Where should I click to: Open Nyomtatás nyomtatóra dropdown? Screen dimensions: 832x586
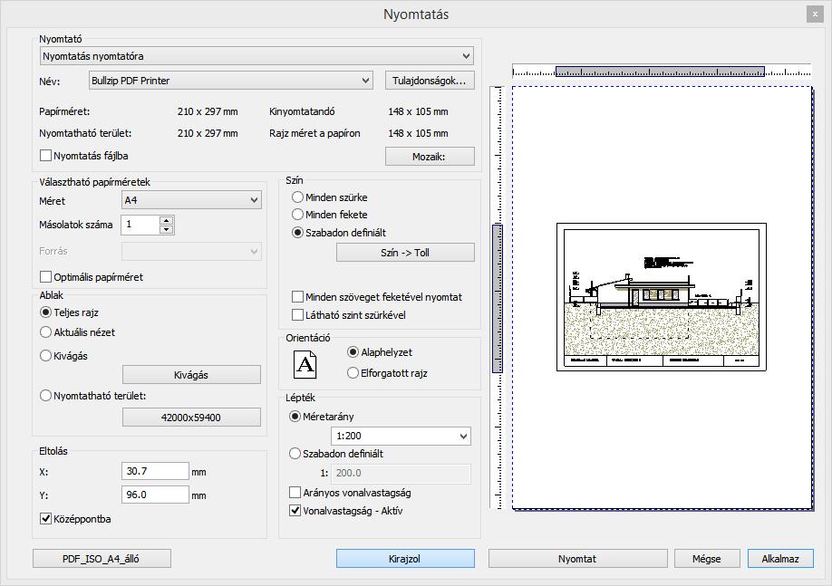point(256,55)
